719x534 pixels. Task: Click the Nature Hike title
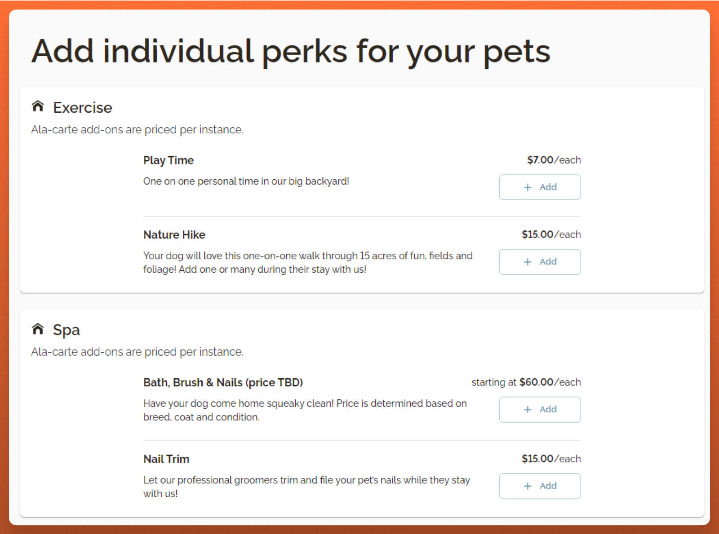tap(174, 235)
